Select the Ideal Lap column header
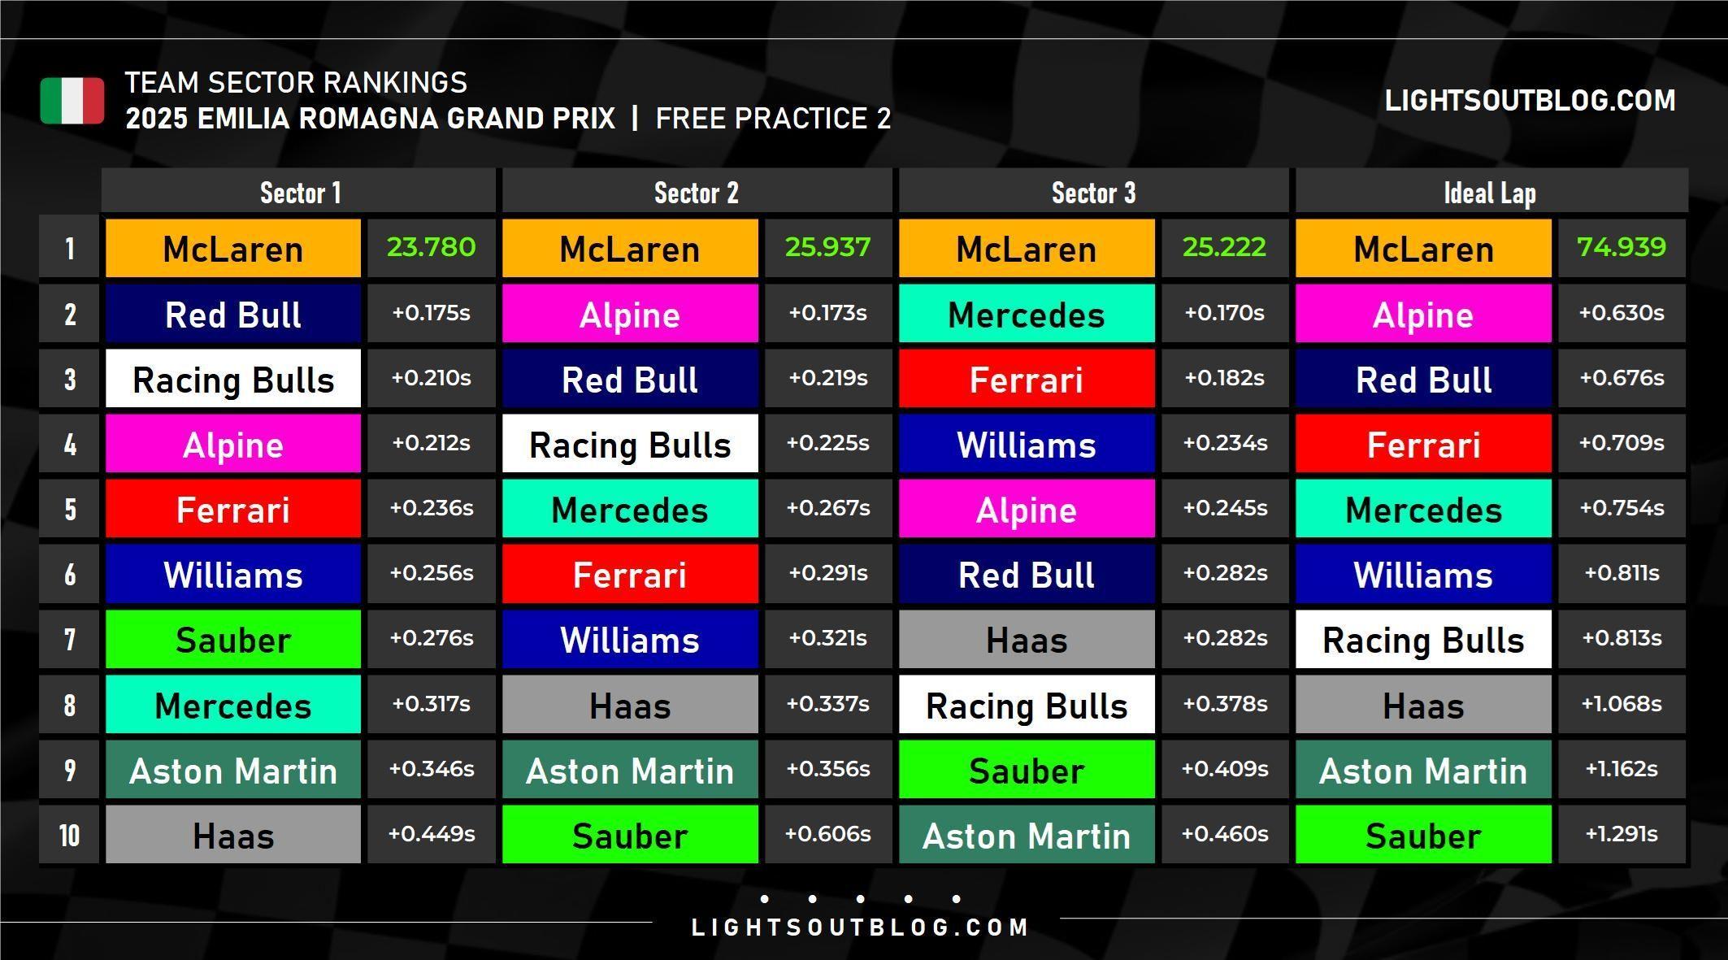 [x=1491, y=193]
